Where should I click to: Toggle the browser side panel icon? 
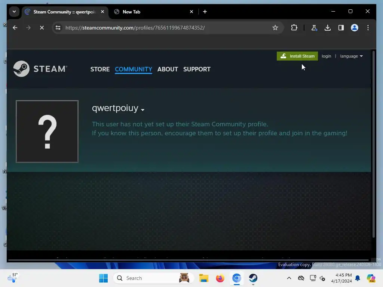[x=341, y=28]
